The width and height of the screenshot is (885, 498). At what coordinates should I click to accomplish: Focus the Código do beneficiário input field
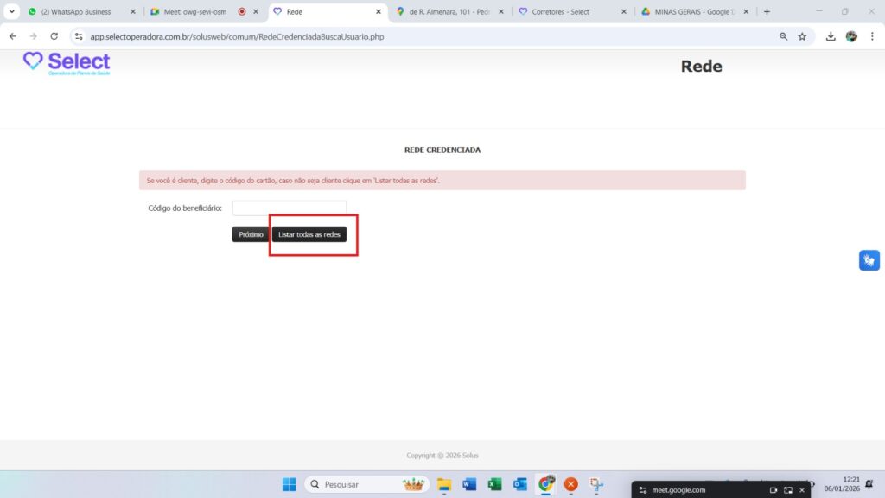point(290,207)
